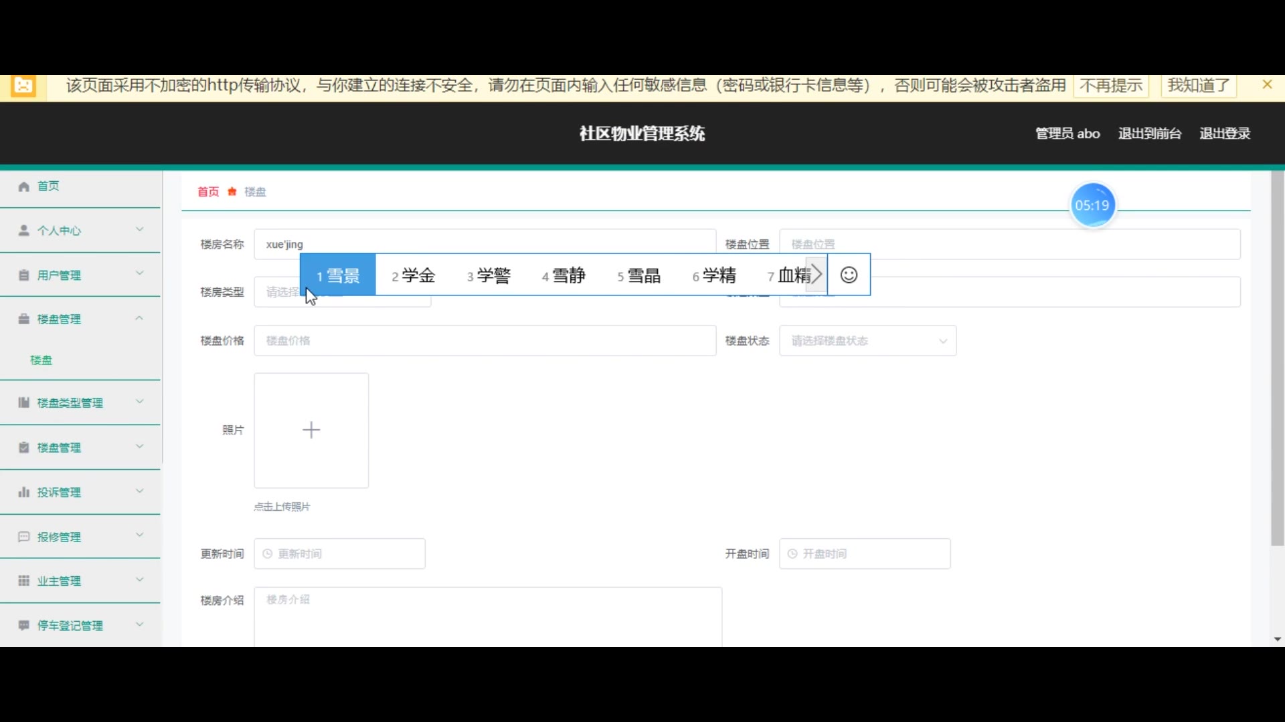Viewport: 1285px width, 722px height.
Task: Click 退出登录 in the header
Action: click(1224, 134)
